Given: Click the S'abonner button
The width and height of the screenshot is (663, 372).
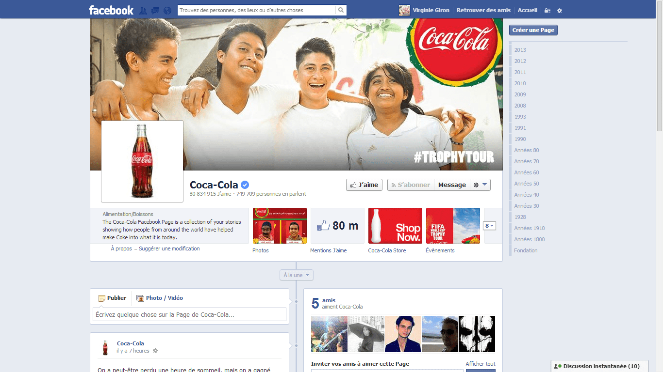Looking at the screenshot, I should tap(411, 185).
